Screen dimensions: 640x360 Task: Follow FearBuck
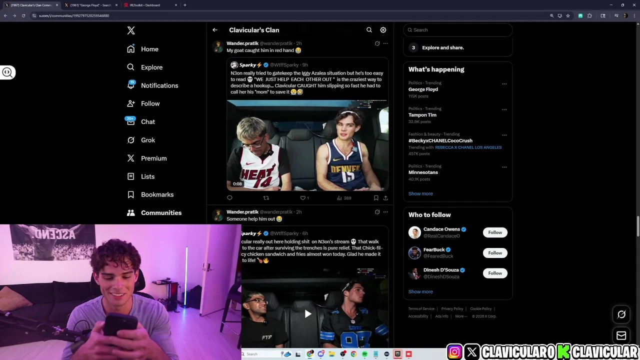495,253
